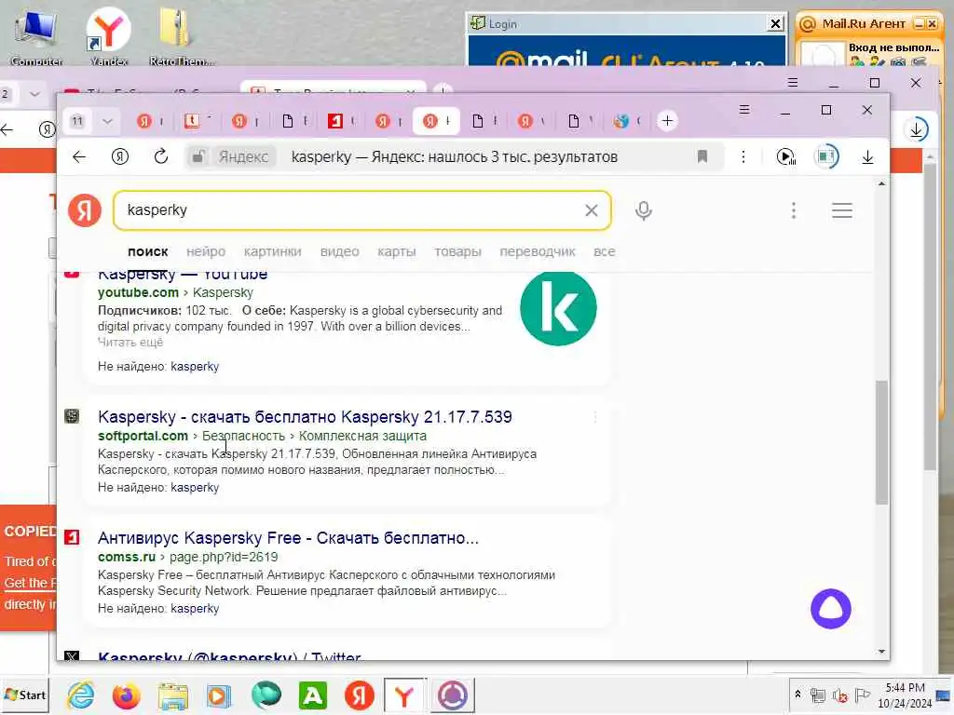Click the address bar page title text
Screen dimensions: 954x715
(455, 156)
